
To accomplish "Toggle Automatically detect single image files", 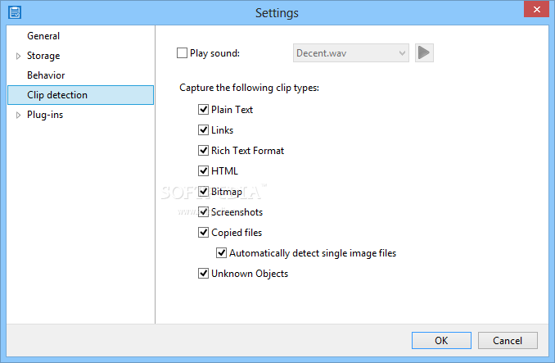I will pos(222,253).
